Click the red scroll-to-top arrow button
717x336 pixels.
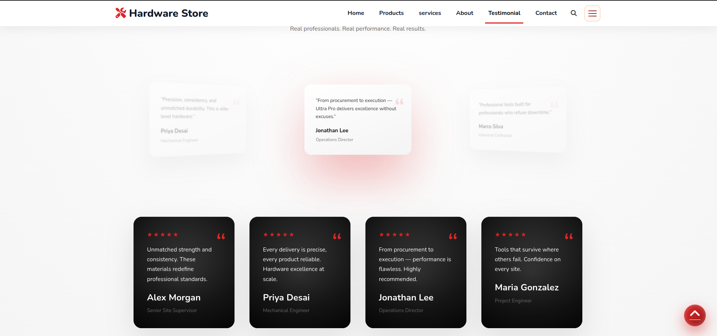[x=695, y=315]
